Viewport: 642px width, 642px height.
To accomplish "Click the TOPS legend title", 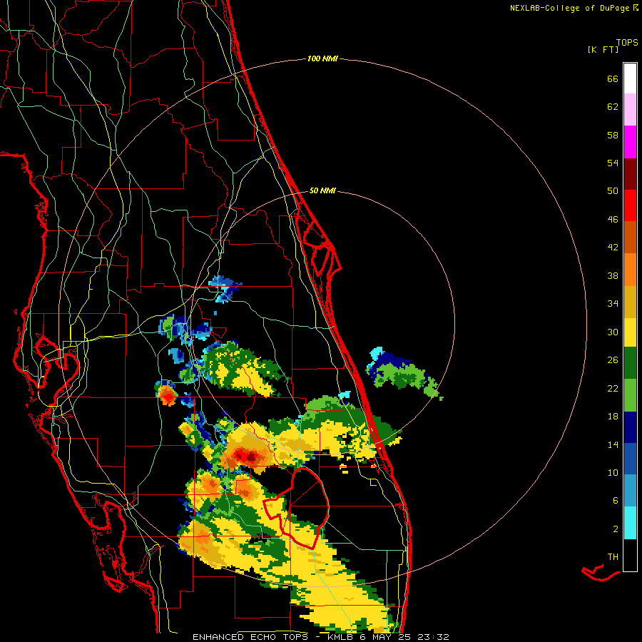I will tap(627, 43).
